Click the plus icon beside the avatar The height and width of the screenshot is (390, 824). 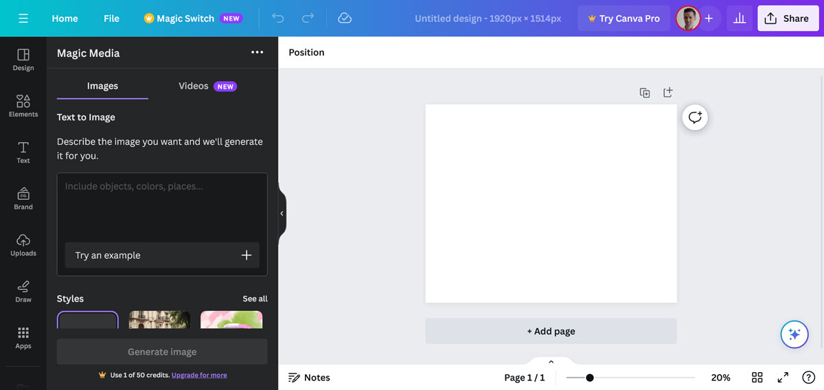709,19
